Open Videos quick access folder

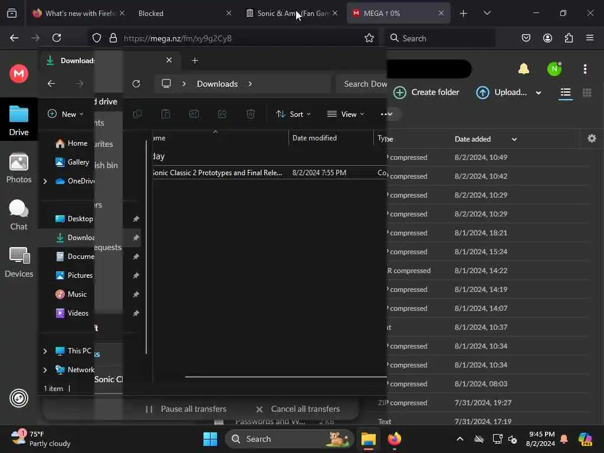click(72, 313)
